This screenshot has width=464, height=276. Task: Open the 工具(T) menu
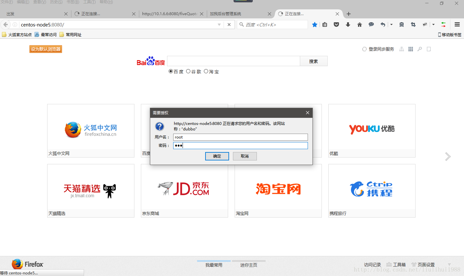click(90, 2)
